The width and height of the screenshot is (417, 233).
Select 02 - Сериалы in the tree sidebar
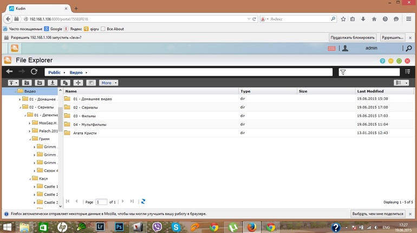39,107
